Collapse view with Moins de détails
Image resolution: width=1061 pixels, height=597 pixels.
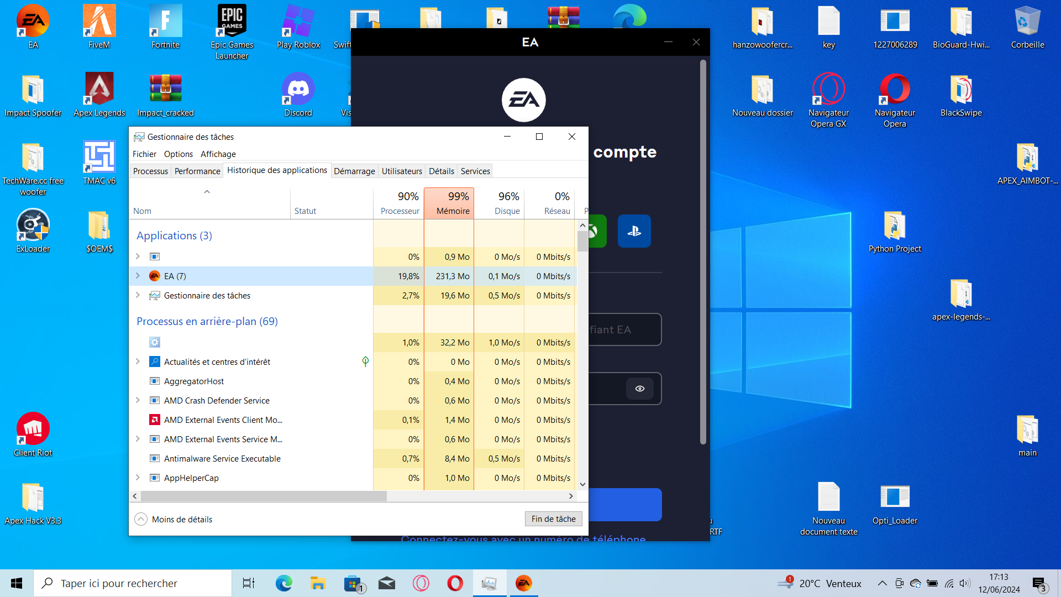(x=174, y=519)
